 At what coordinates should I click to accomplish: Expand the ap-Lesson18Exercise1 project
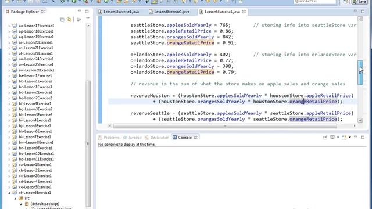(x=9, y=31)
